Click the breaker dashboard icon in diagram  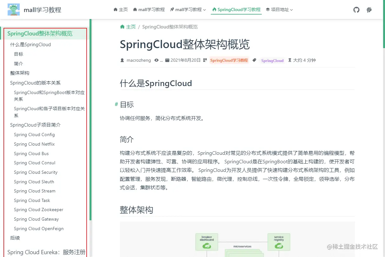207,242
